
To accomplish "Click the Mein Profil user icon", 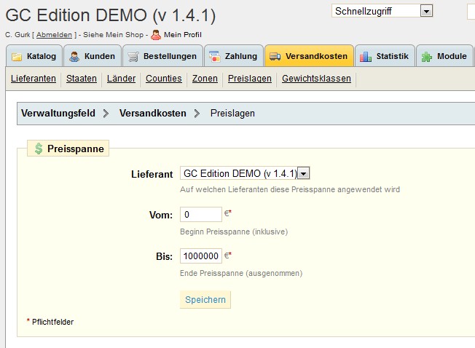I will (156, 34).
